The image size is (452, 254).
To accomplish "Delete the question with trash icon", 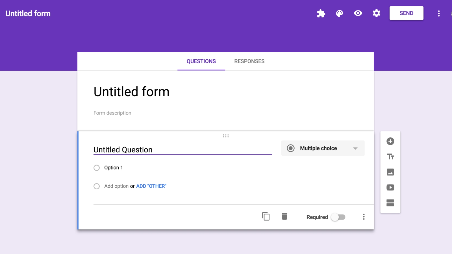I will point(284,216).
